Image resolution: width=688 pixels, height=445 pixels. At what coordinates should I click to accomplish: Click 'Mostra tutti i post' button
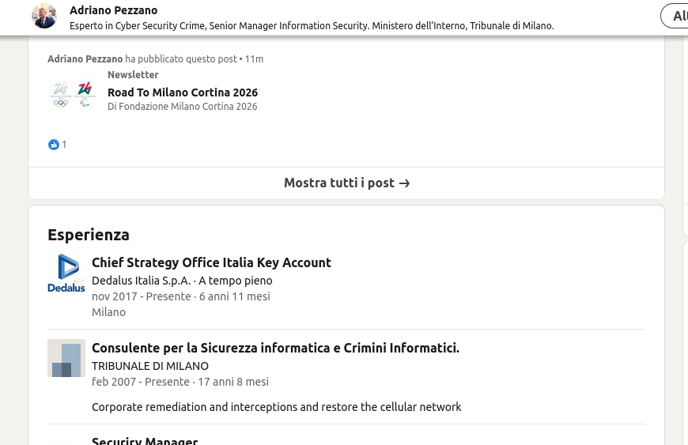click(346, 183)
